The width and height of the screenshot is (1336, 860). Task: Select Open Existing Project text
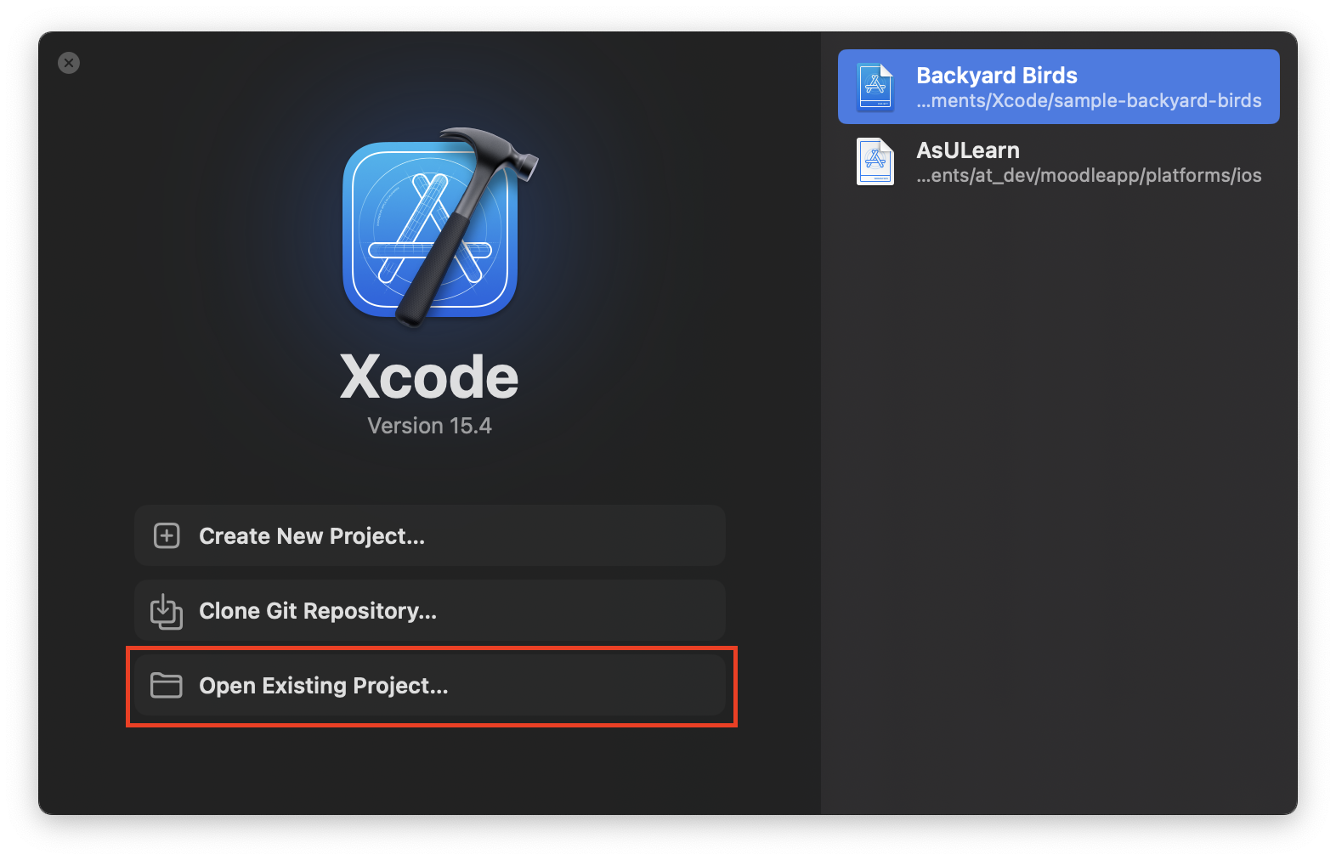click(x=323, y=686)
